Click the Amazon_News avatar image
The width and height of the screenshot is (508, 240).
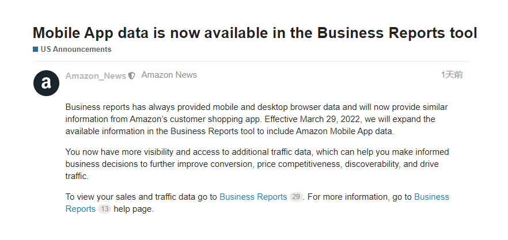click(x=46, y=83)
